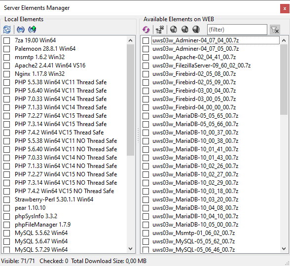The width and height of the screenshot is (290, 266).
Task: Tick the MySQL 5.7.29 Win64 checkbox
Action: 7,250
